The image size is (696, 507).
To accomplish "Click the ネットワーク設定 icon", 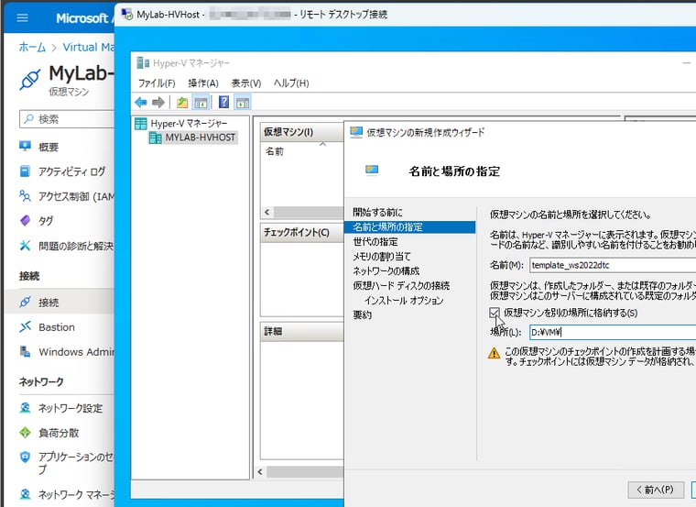I will [x=26, y=408].
